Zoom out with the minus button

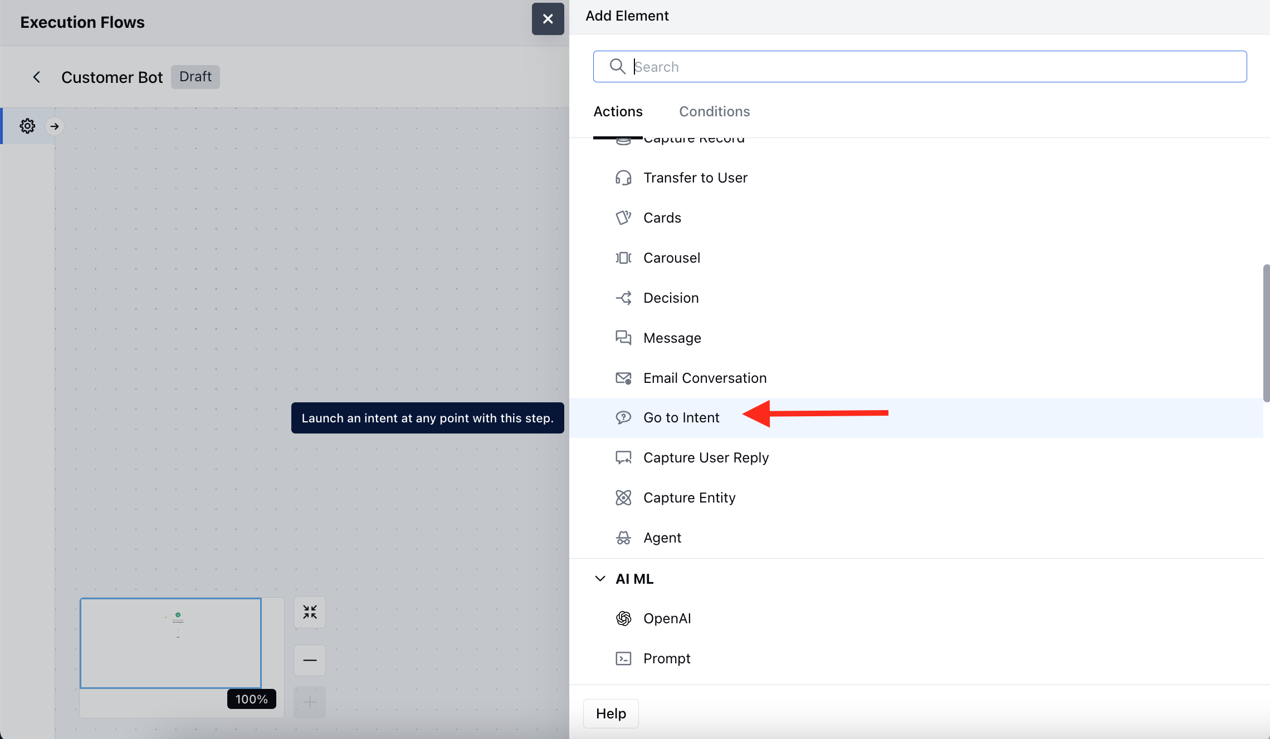click(x=310, y=660)
